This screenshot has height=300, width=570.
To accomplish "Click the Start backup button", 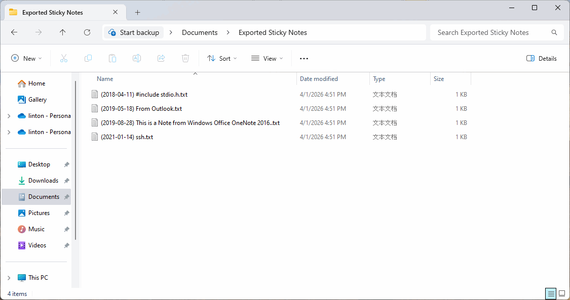I will pos(134,32).
